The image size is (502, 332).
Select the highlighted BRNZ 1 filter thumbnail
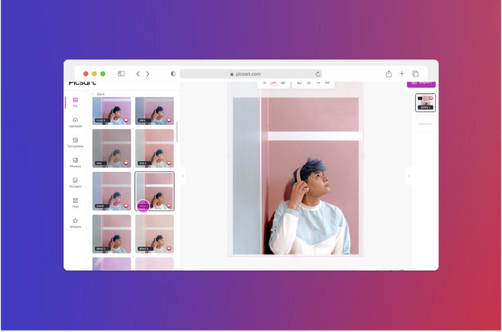pyautogui.click(x=154, y=191)
